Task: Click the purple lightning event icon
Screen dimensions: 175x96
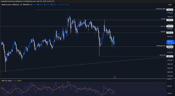Action: coord(115,77)
